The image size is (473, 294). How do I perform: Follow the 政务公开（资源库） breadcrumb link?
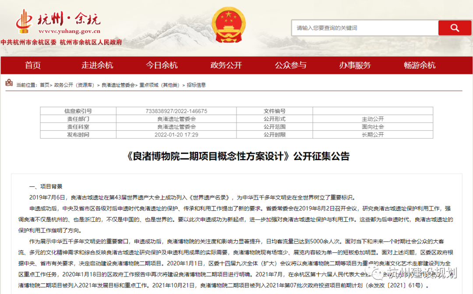[74, 85]
